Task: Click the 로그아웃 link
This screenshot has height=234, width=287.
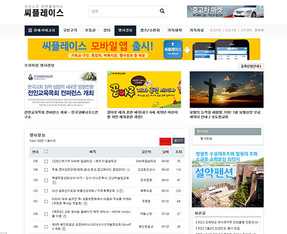Action: coord(215,30)
